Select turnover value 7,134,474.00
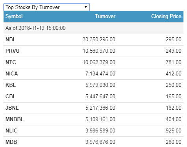The width and height of the screenshot is (187, 147). pyautogui.click(x=100, y=73)
